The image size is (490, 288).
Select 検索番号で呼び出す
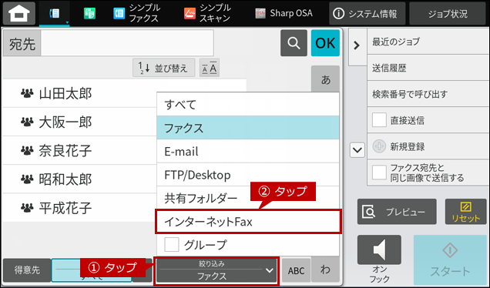point(428,94)
